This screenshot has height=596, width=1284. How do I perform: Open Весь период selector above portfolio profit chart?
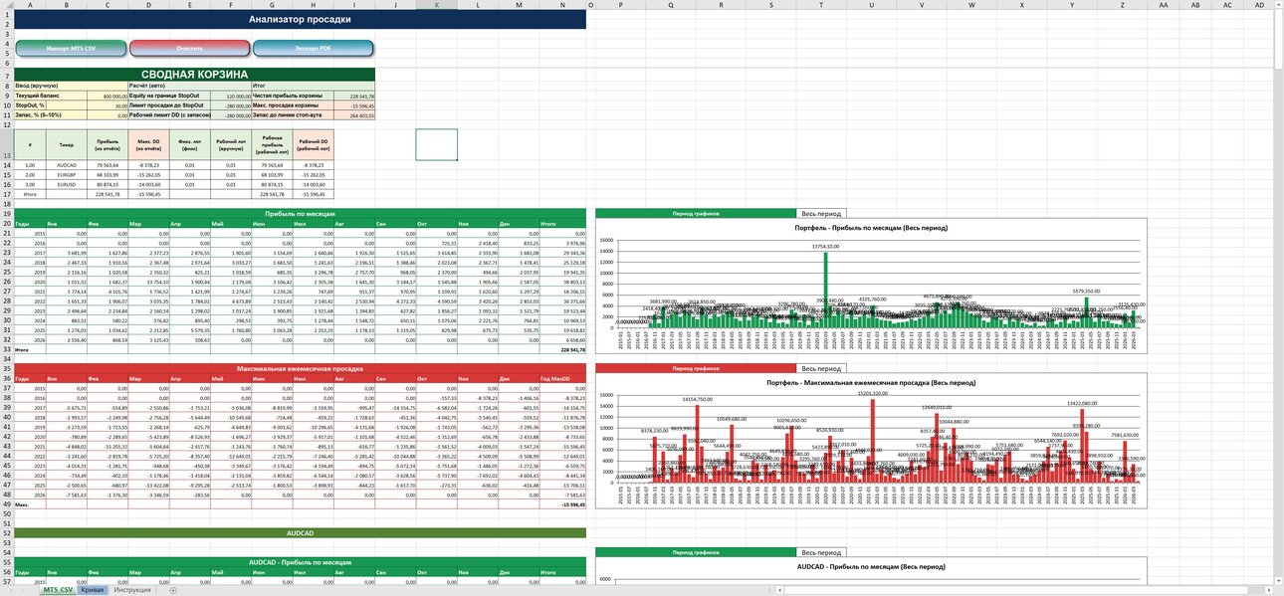[821, 214]
